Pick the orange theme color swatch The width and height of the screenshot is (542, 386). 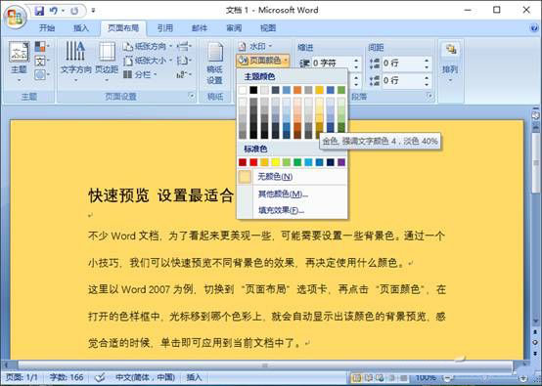pos(297,90)
